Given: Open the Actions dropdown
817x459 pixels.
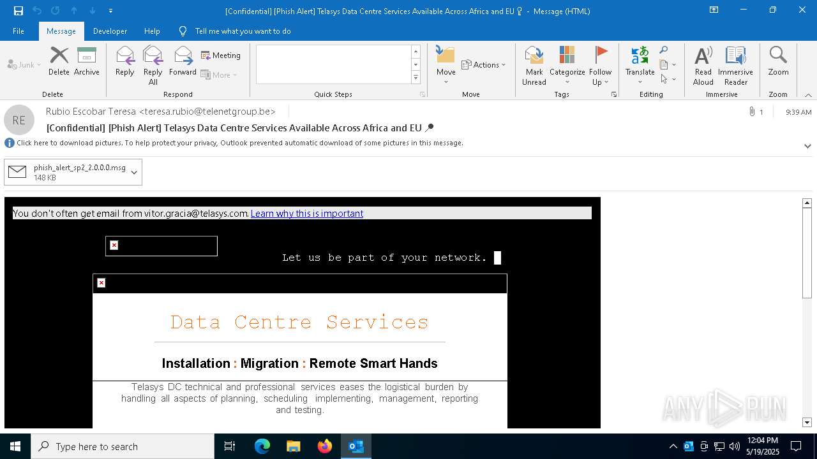Looking at the screenshot, I should 483,64.
